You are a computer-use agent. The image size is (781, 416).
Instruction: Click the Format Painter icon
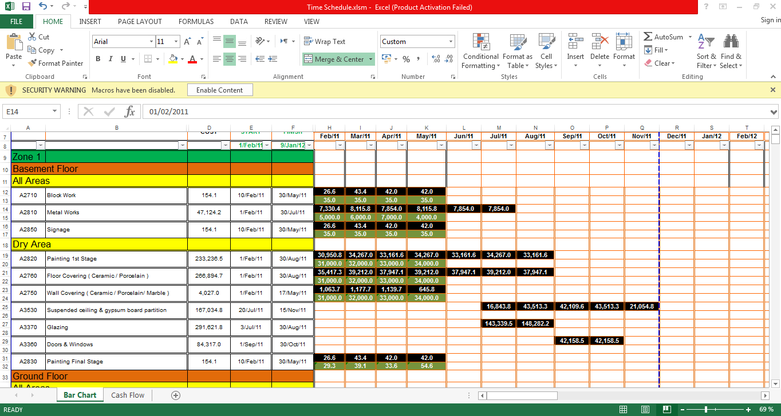click(x=32, y=63)
